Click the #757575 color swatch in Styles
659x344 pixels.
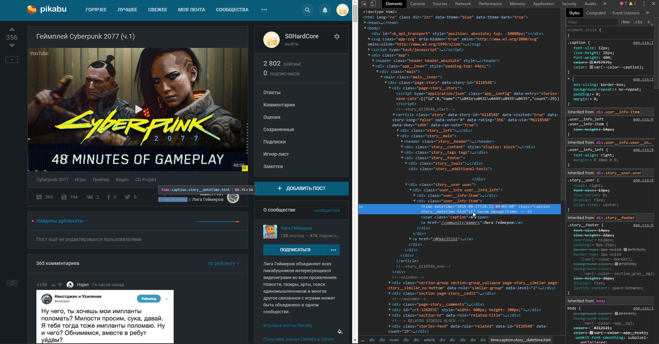coord(591,62)
